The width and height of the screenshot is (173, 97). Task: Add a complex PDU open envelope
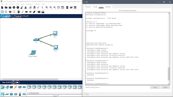pyautogui.click(x=43, y=12)
